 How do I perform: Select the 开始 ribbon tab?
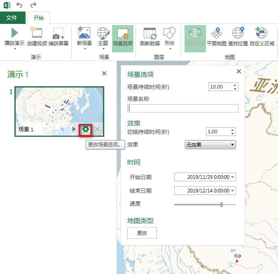[x=38, y=18]
